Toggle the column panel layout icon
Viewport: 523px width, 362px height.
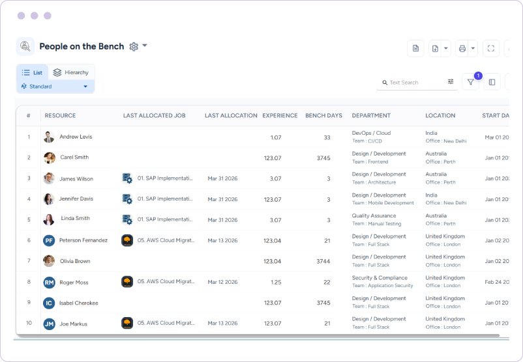[x=492, y=82]
